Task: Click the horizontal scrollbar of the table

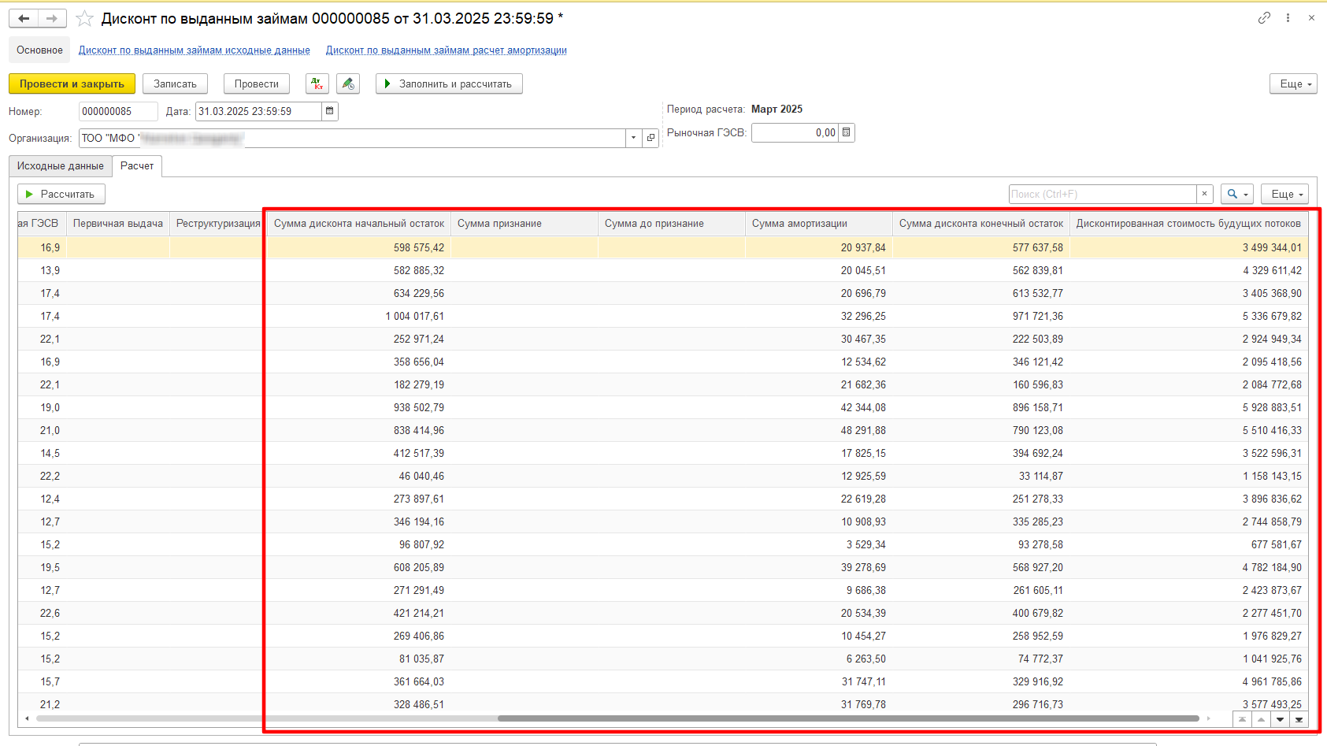Action: [847, 718]
